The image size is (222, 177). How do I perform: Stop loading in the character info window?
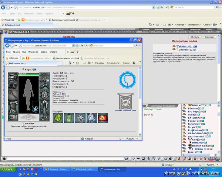click(86, 45)
